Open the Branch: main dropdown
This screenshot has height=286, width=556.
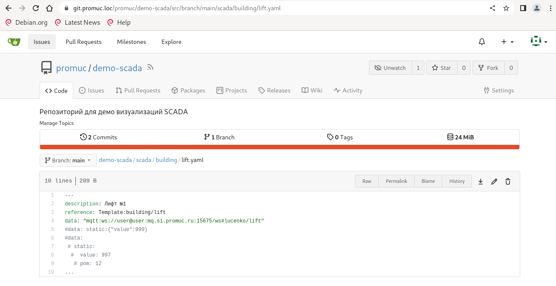pos(68,160)
